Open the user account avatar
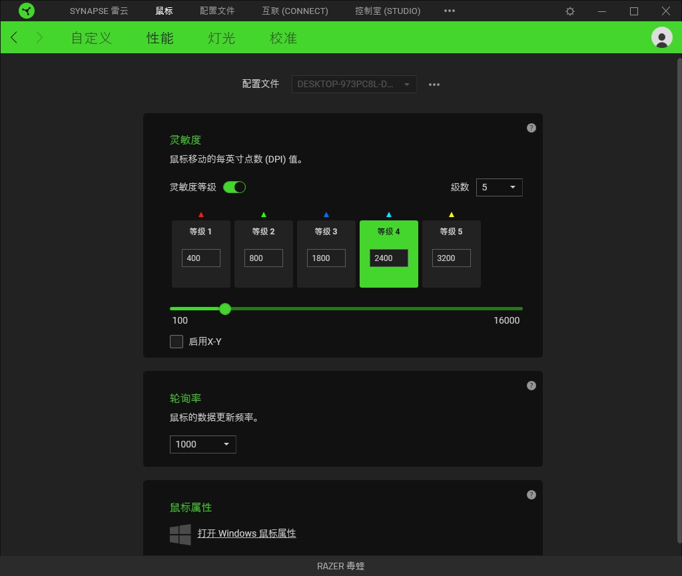 [x=661, y=38]
